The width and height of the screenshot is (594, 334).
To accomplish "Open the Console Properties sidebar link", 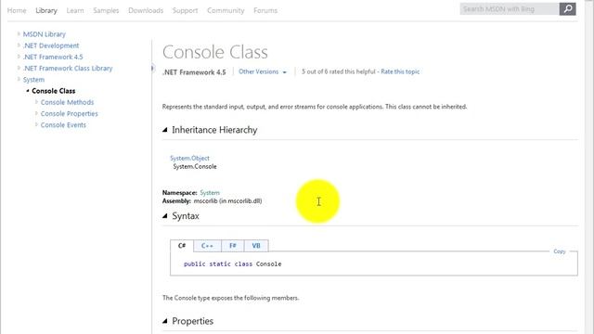I will (x=70, y=113).
